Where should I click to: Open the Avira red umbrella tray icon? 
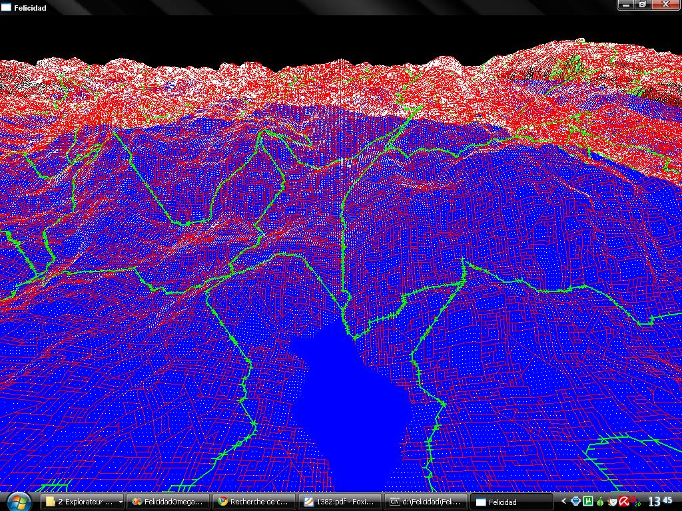pos(625,501)
